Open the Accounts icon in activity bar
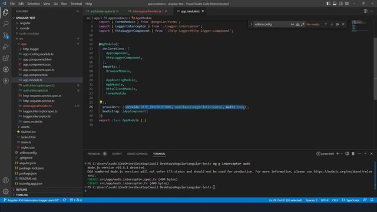The height and width of the screenshot is (212, 377). (6, 180)
